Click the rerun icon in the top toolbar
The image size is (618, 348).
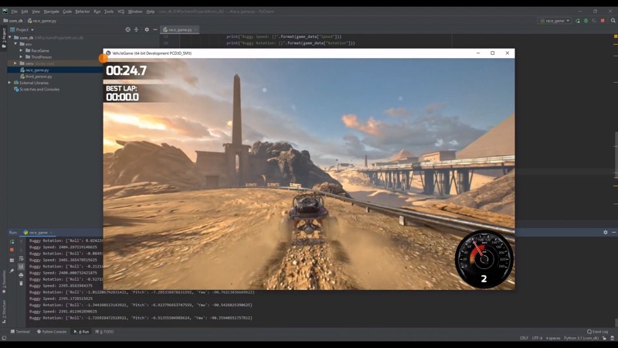click(577, 21)
